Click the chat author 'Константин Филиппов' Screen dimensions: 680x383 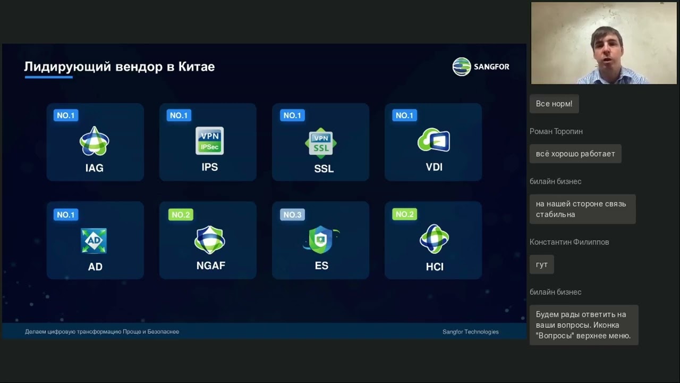click(569, 242)
